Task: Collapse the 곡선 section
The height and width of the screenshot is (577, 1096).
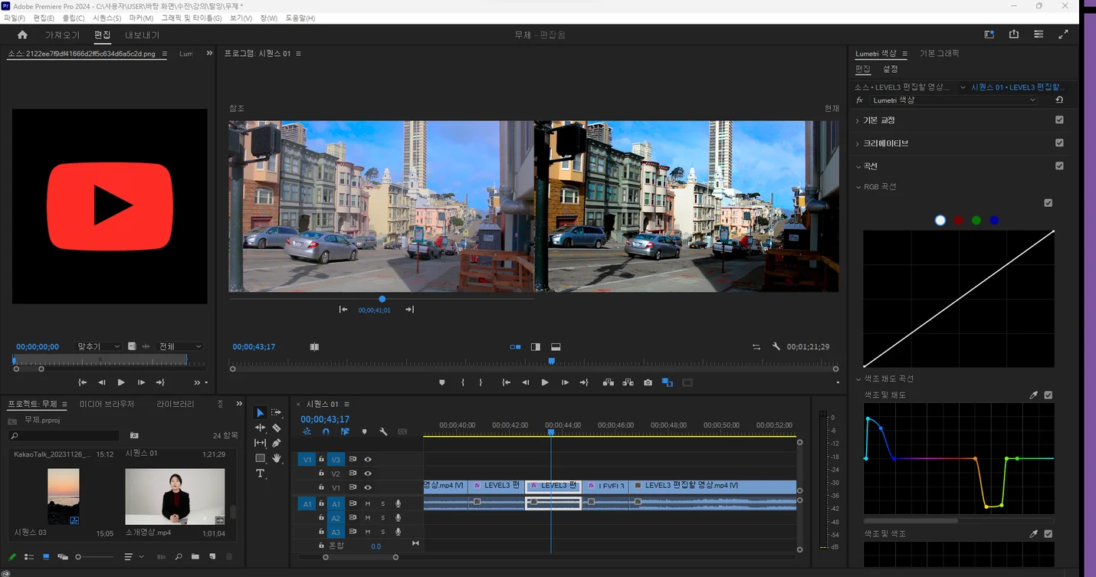Action: tap(858, 166)
